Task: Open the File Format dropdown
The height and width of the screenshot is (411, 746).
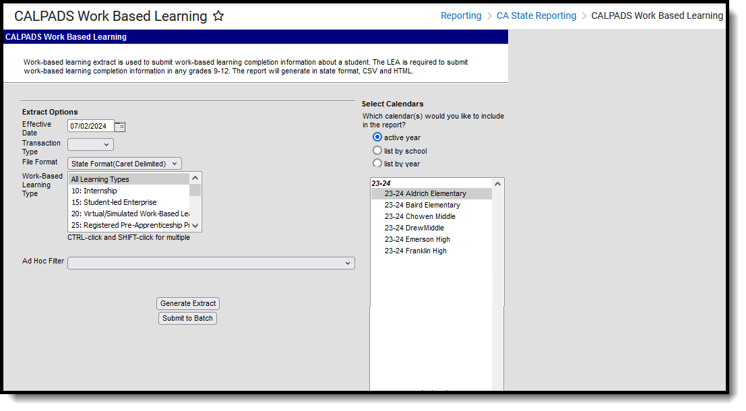Action: click(125, 164)
